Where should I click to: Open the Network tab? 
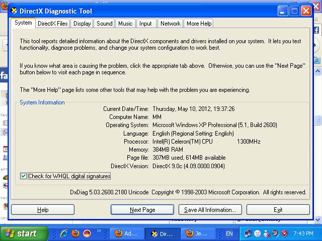[171, 24]
